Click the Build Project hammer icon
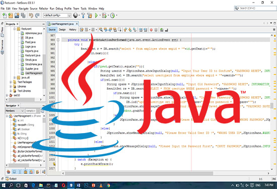The width and height of the screenshot is (277, 189). pyautogui.click(x=83, y=16)
